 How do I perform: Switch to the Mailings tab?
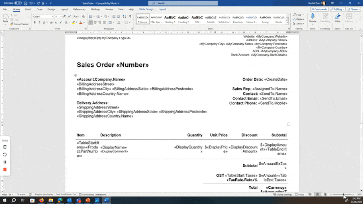click(95, 9)
